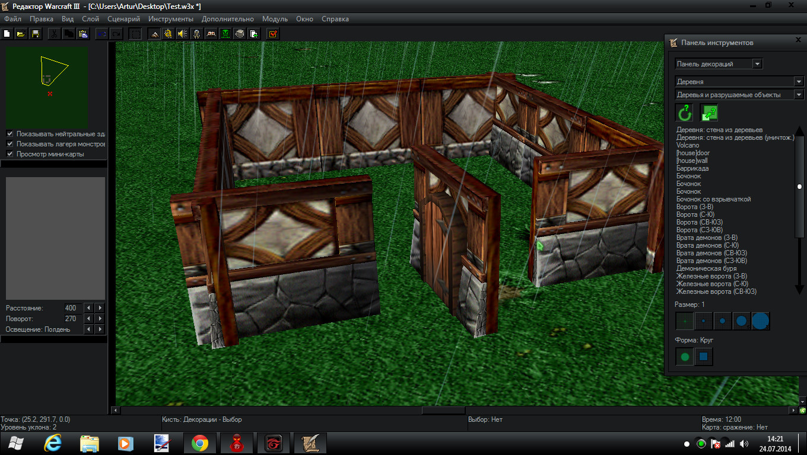Open the Campaign Editor book icon
Screen dimensions: 807x455
click(211, 34)
